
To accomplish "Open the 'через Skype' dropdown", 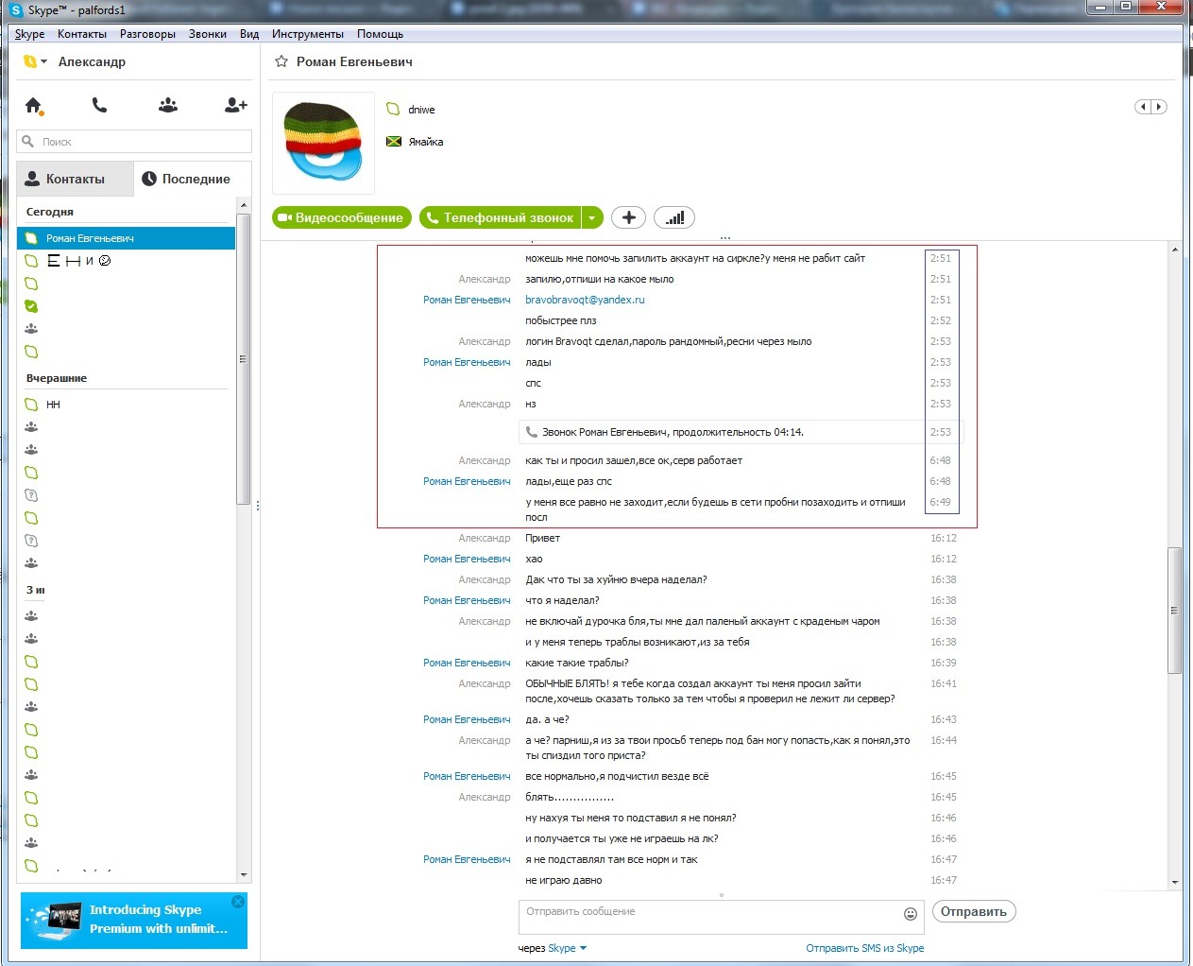I will tap(553, 948).
